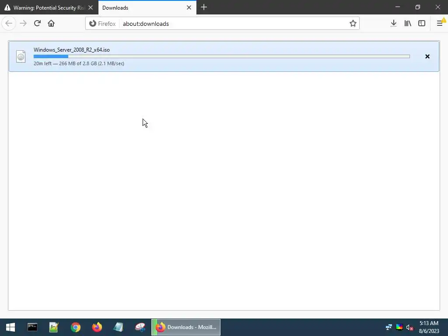Viewport: 448px width, 336px height.
Task: Click the Firefox identity icon in address bar
Action: pos(93,24)
